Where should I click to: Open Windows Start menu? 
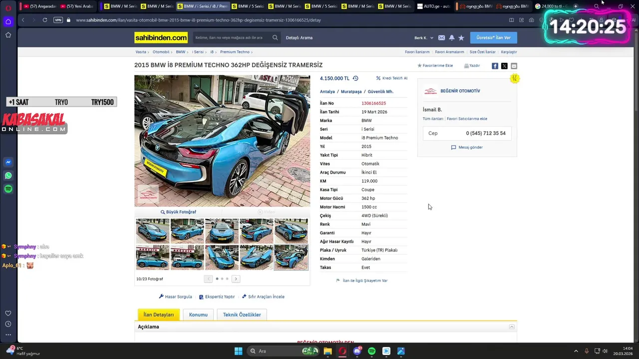coord(238,351)
